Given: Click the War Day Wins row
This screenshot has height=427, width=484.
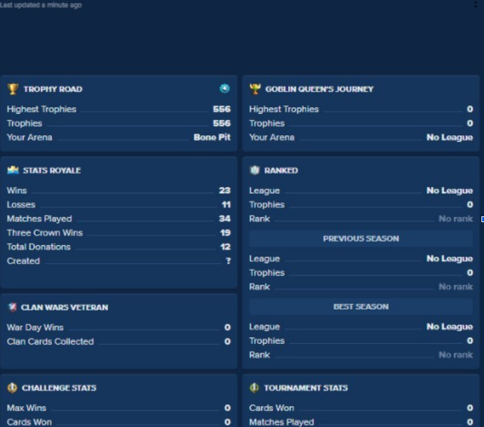Looking at the screenshot, I should (x=119, y=327).
